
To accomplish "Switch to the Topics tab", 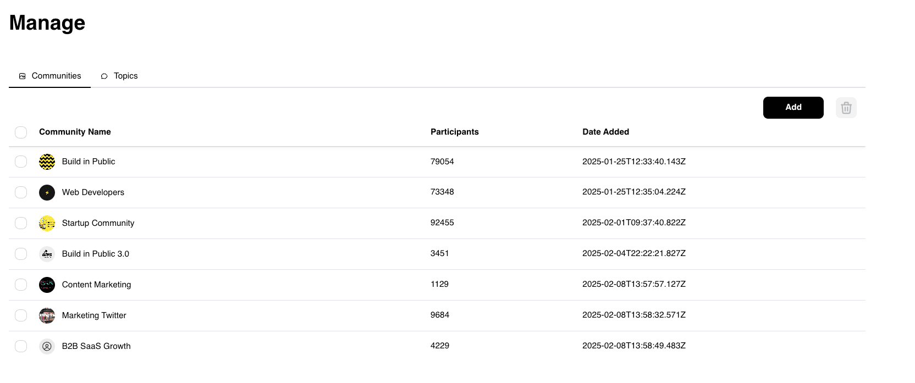I will click(x=119, y=76).
